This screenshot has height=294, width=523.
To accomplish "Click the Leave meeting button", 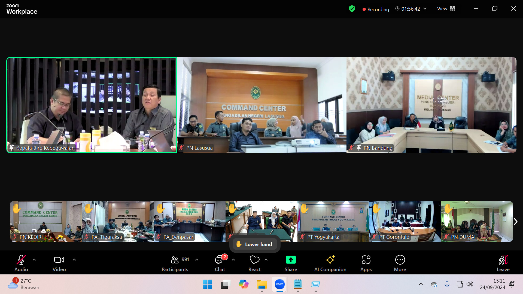I will 503,263.
